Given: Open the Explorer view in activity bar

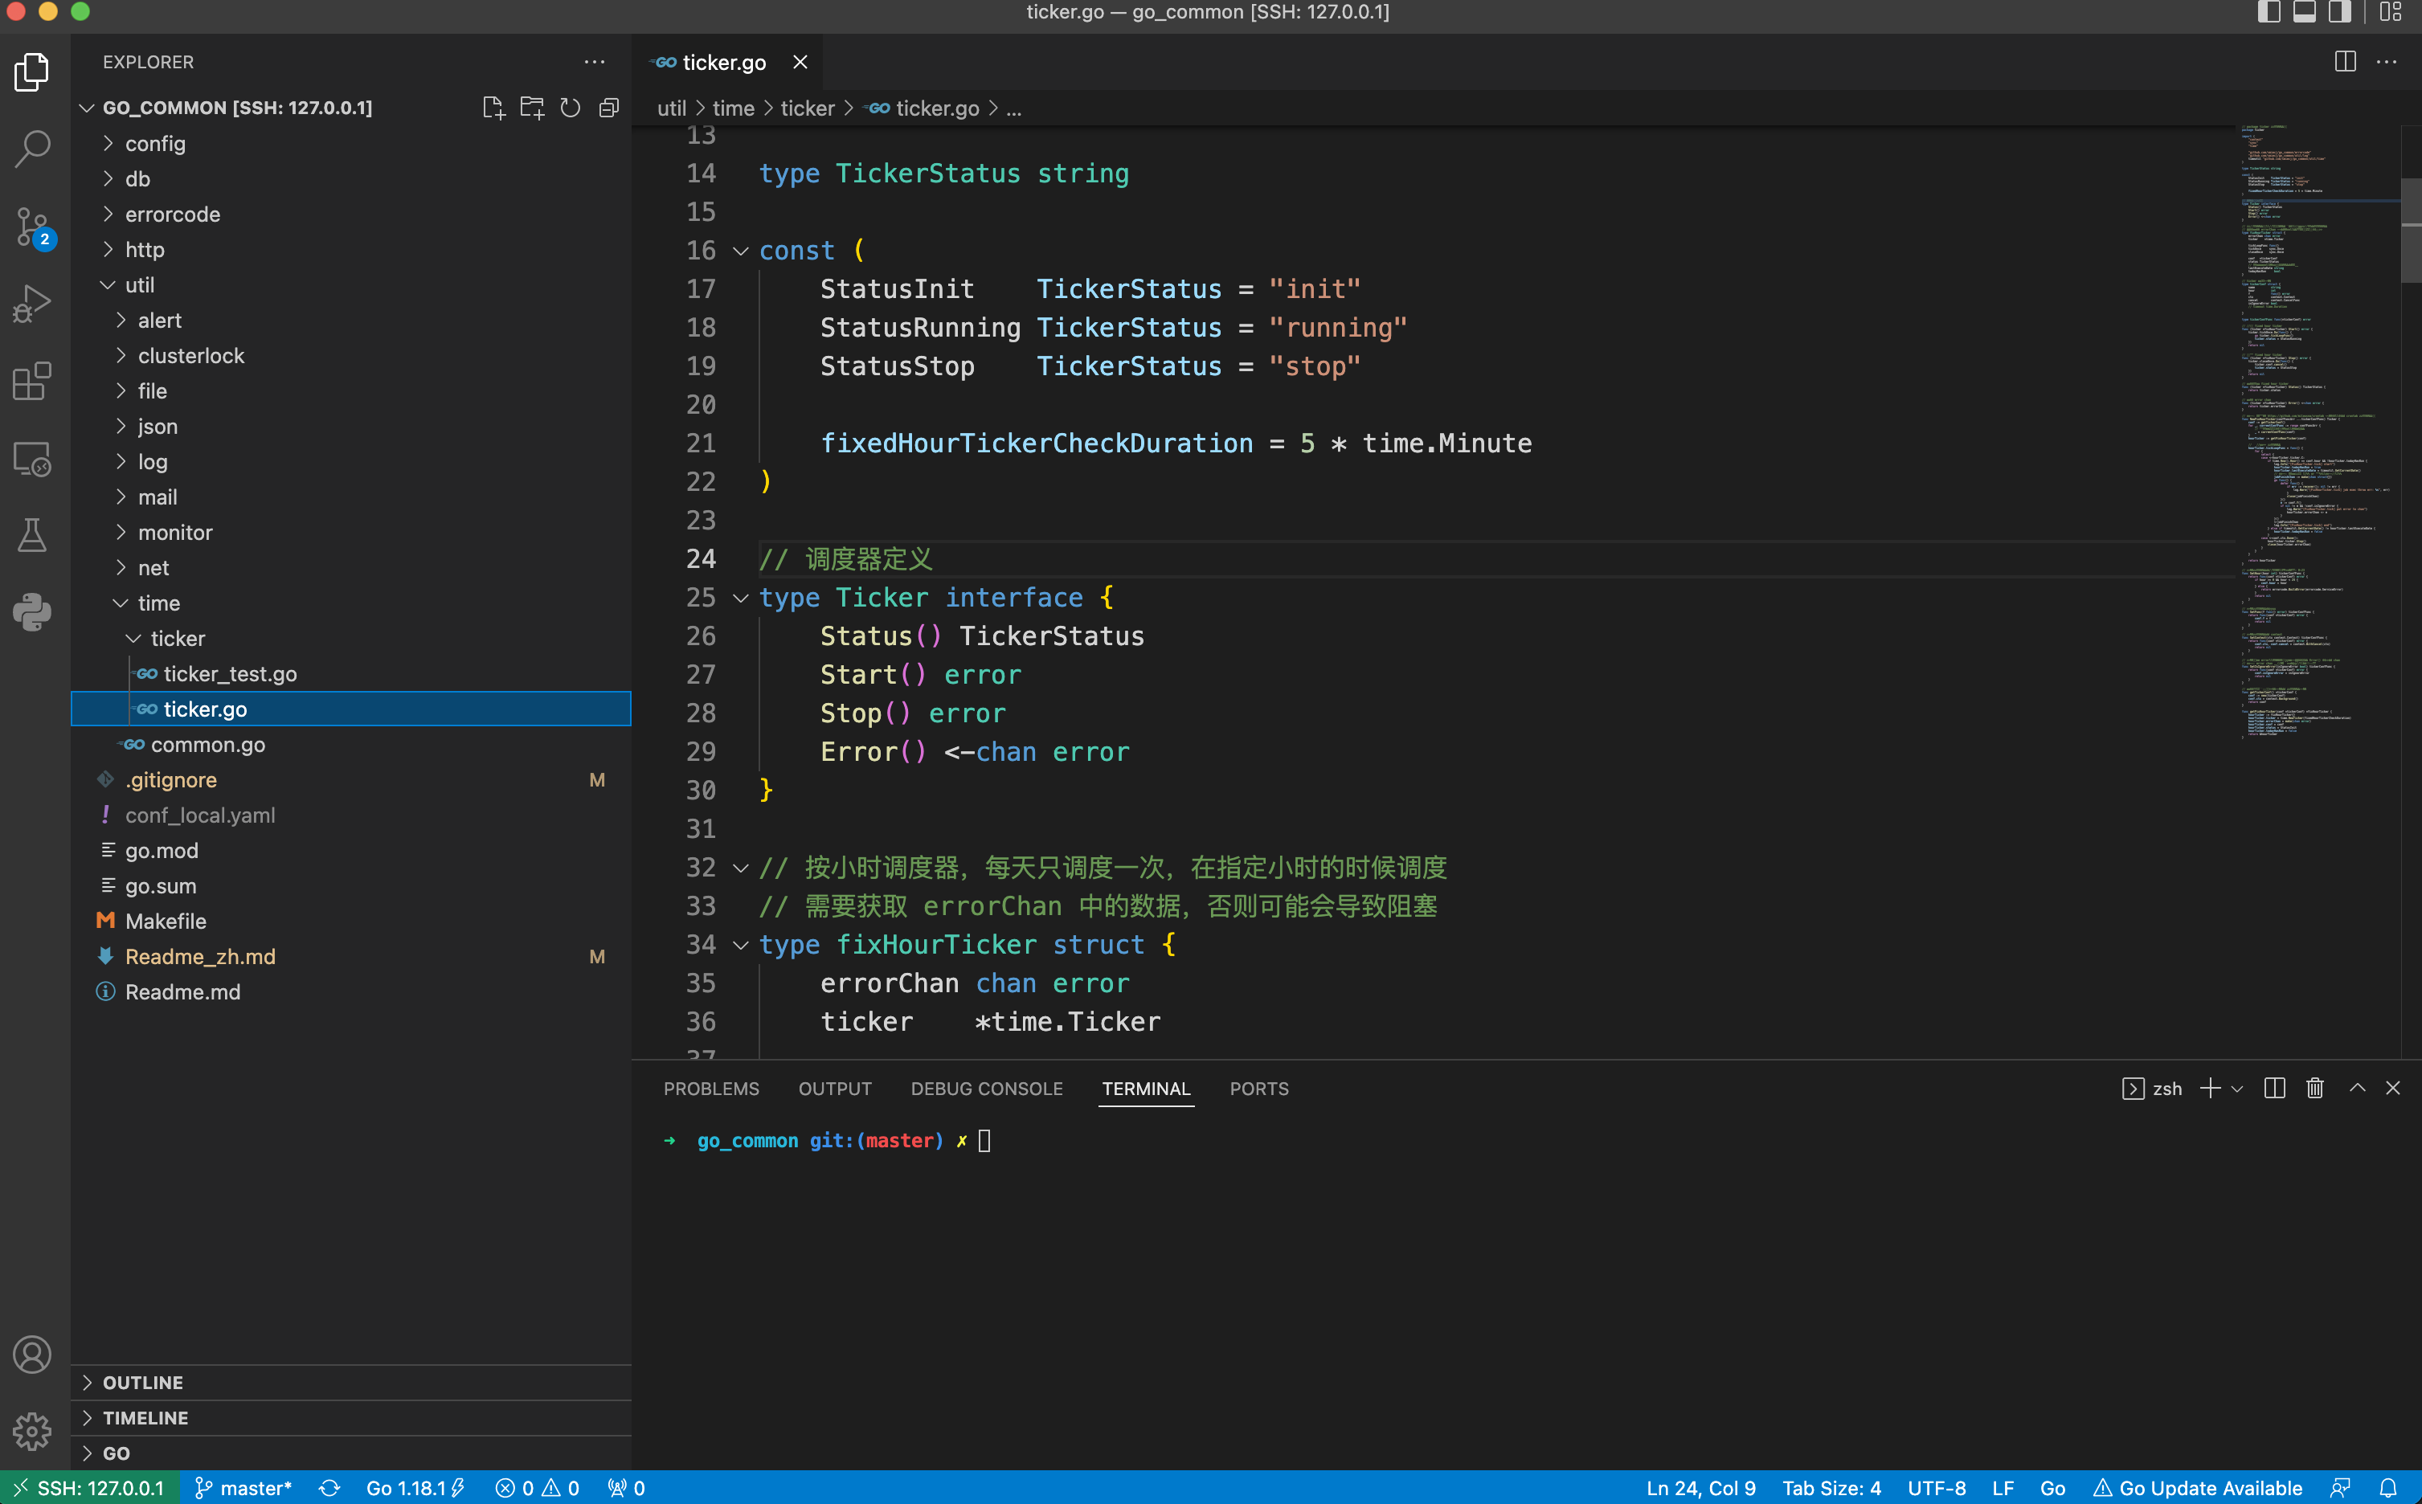Looking at the screenshot, I should 32,72.
